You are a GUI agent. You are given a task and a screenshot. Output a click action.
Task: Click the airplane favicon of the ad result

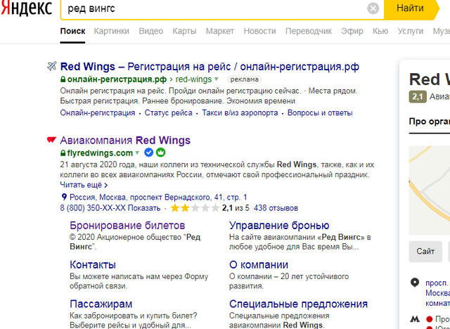[51, 66]
